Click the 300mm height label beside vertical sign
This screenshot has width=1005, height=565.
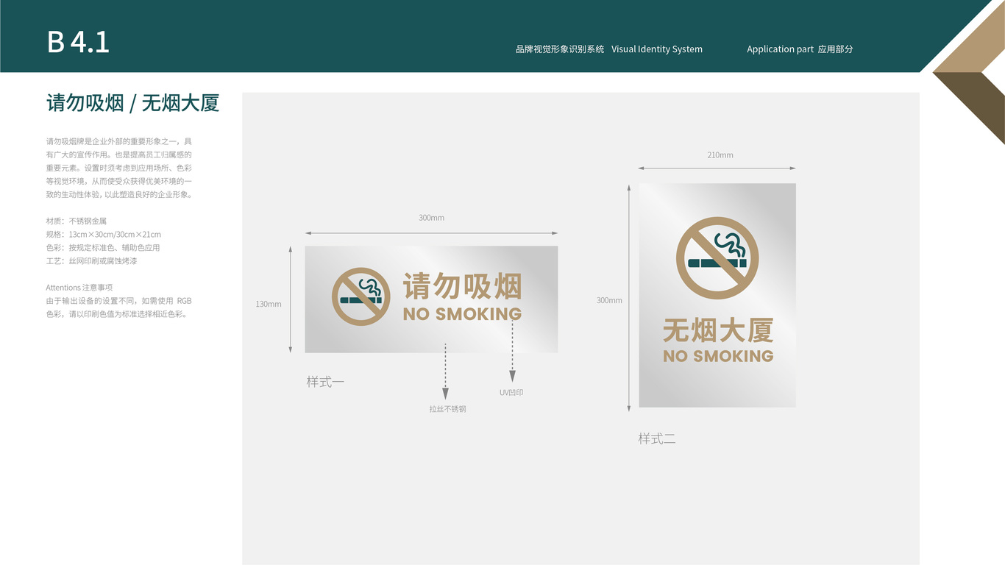609,300
